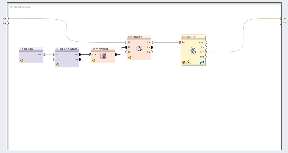Click the yellow status light on Remember operator
This screenshot has width=288, height=153.
[94, 60]
